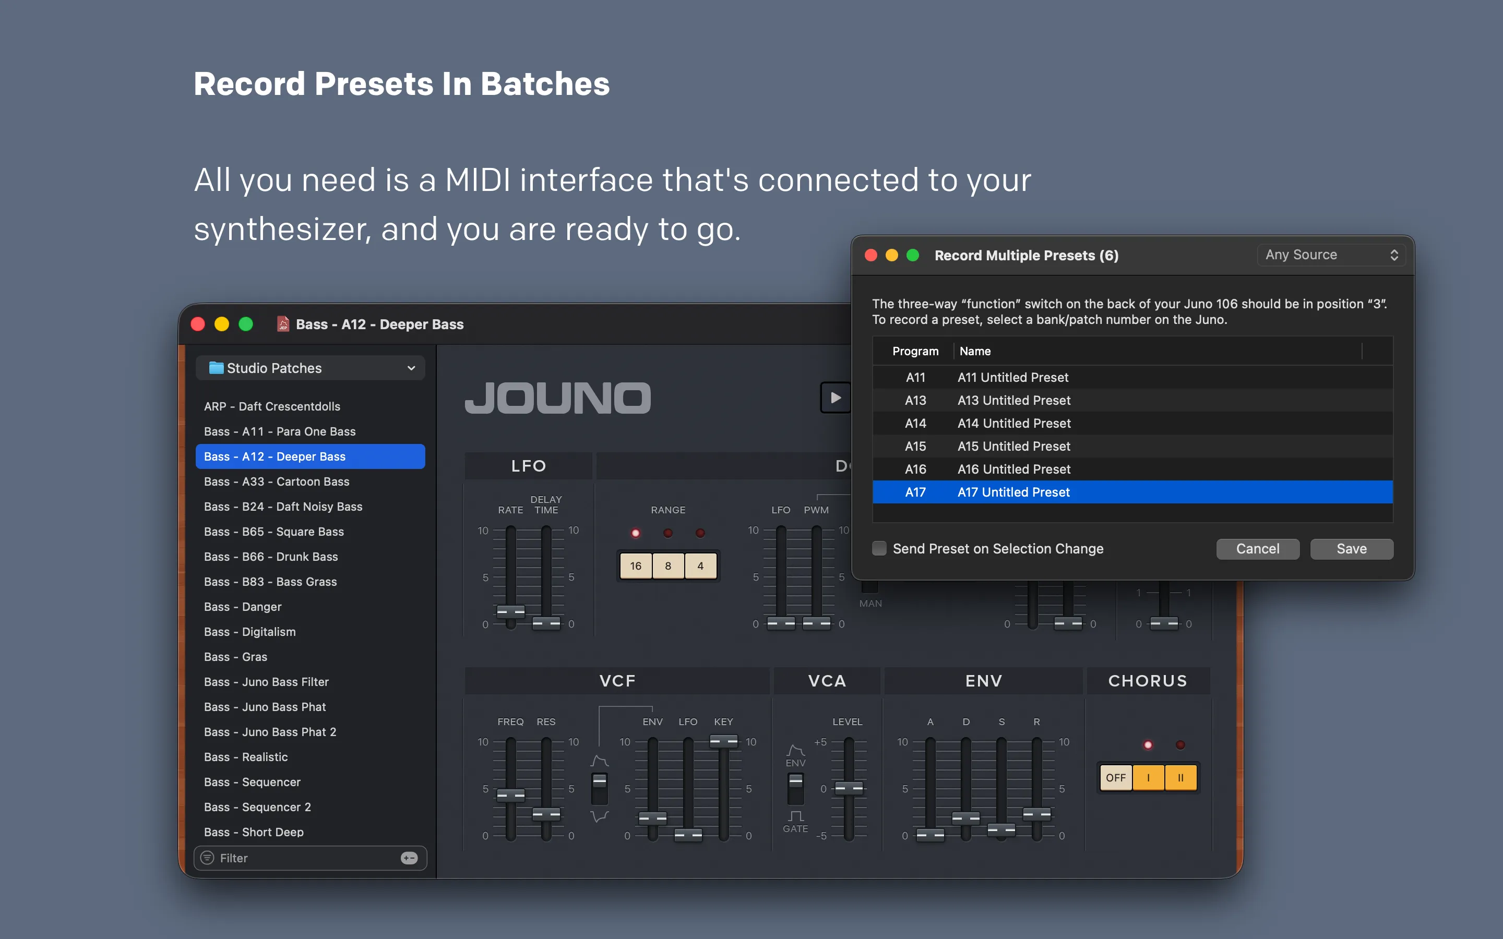Click the ENV Release slider handle
Image resolution: width=1503 pixels, height=939 pixels.
point(1036,814)
